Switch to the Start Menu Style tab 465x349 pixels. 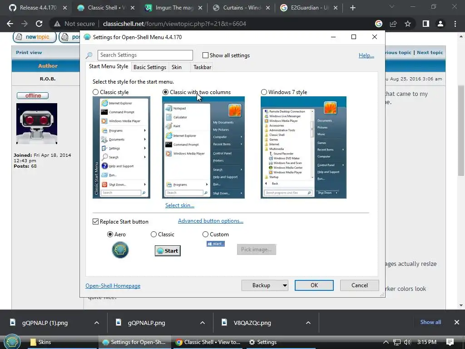109,66
